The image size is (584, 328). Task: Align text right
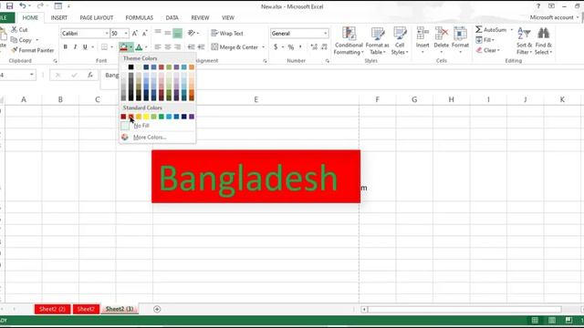(177, 46)
